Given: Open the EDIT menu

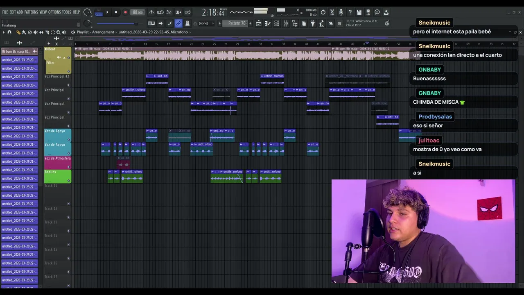Looking at the screenshot, I should 12,12.
